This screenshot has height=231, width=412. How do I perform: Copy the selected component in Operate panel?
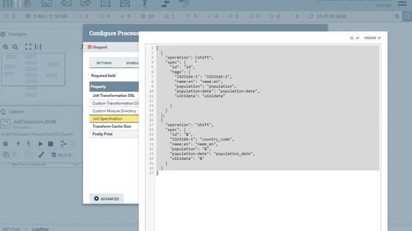pyautogui.click(x=6, y=155)
